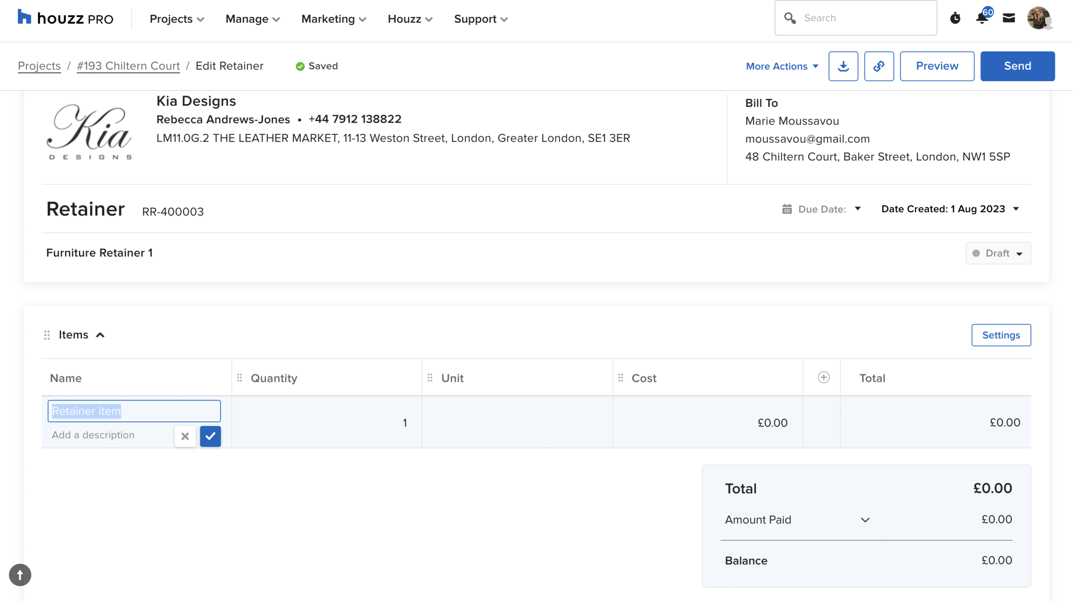Click the copy link icon button
1073x601 pixels.
[x=879, y=66]
